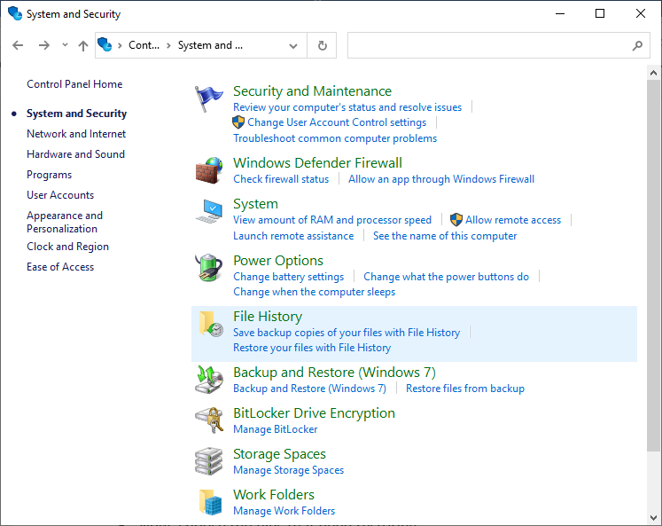Open the System heading link
Image resolution: width=662 pixels, height=526 pixels.
tap(256, 204)
